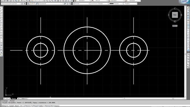Select the Move tool in modify toolbar
Image resolution: width=190 pixels, height=107 pixels.
pos(188,20)
